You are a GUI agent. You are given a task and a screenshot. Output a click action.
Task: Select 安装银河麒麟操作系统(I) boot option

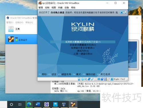pyautogui.click(x=83, y=45)
